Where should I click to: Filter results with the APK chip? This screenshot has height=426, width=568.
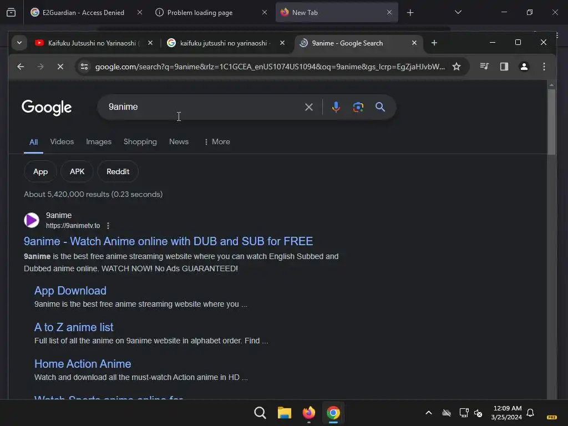(77, 172)
